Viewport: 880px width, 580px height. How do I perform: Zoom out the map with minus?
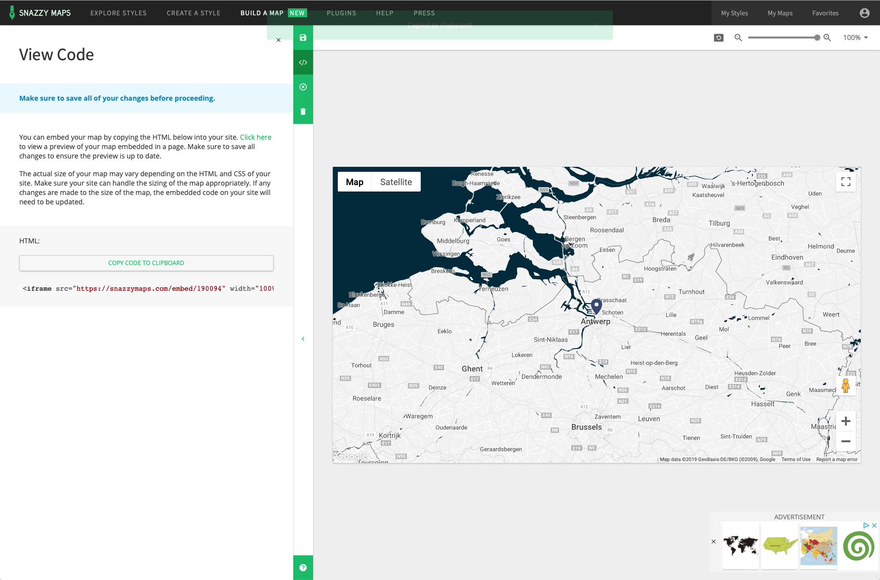846,441
